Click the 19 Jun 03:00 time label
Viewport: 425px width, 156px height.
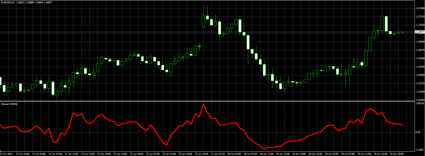click(332, 154)
